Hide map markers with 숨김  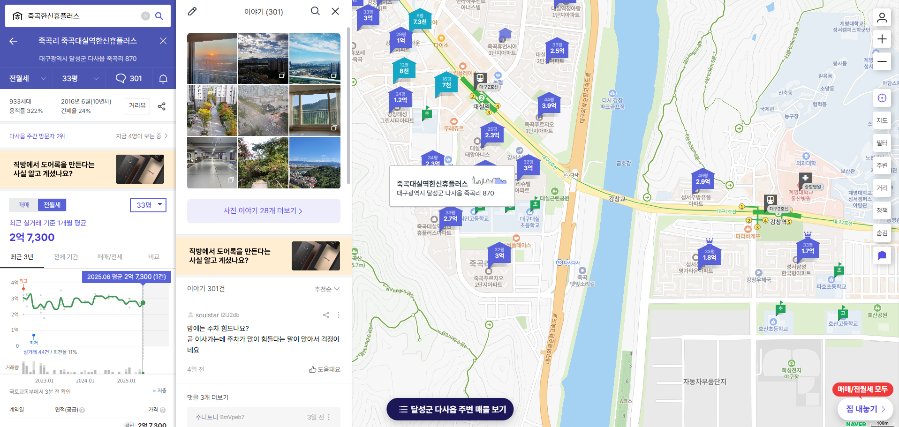(x=882, y=233)
